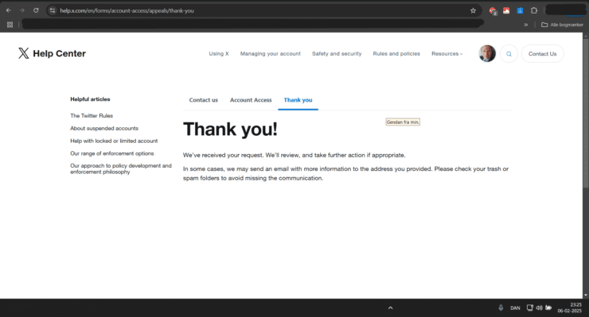
Task: Open Rules and policies menu
Action: [396, 54]
